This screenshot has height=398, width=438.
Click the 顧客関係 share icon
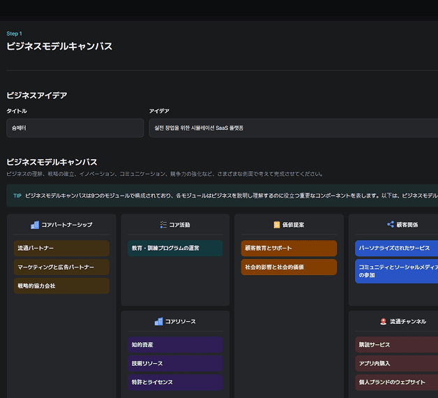[391, 225]
